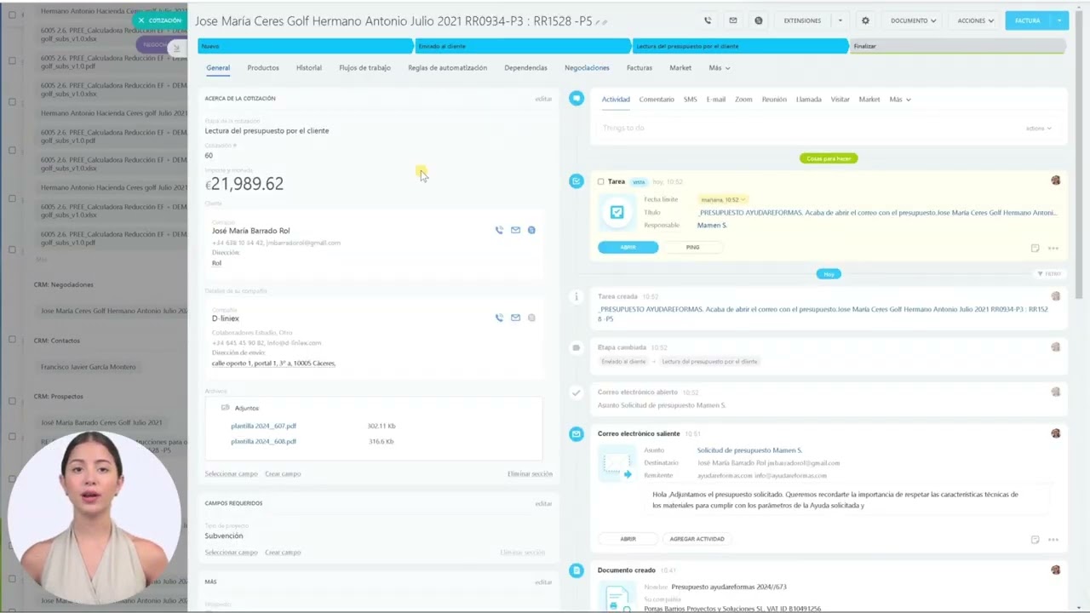Viewport: 1090px width, 613px height.
Task: Open chat with José María Barrado Rol
Action: point(531,230)
